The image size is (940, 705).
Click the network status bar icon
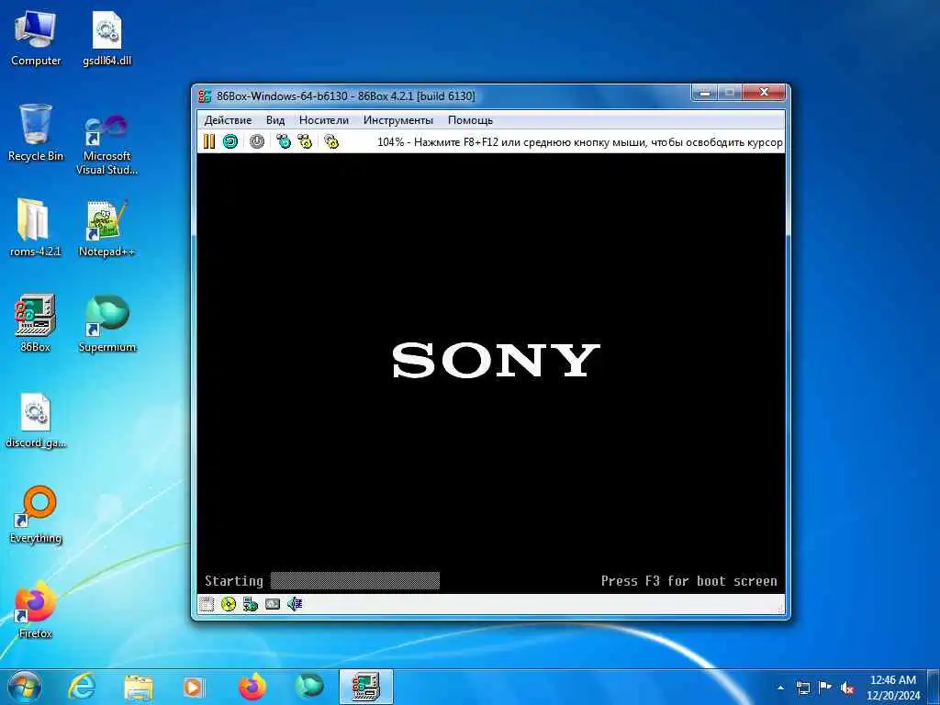pyautogui.click(x=251, y=604)
